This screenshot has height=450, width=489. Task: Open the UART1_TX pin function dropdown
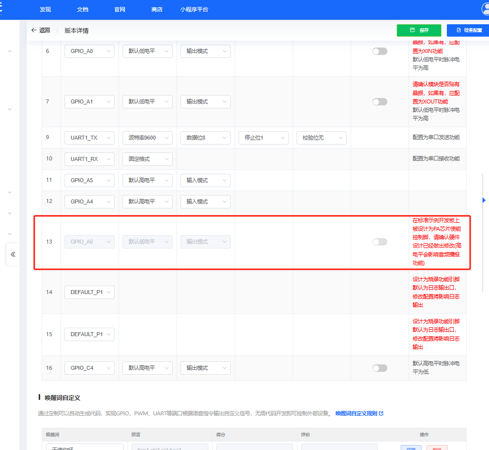click(x=89, y=138)
